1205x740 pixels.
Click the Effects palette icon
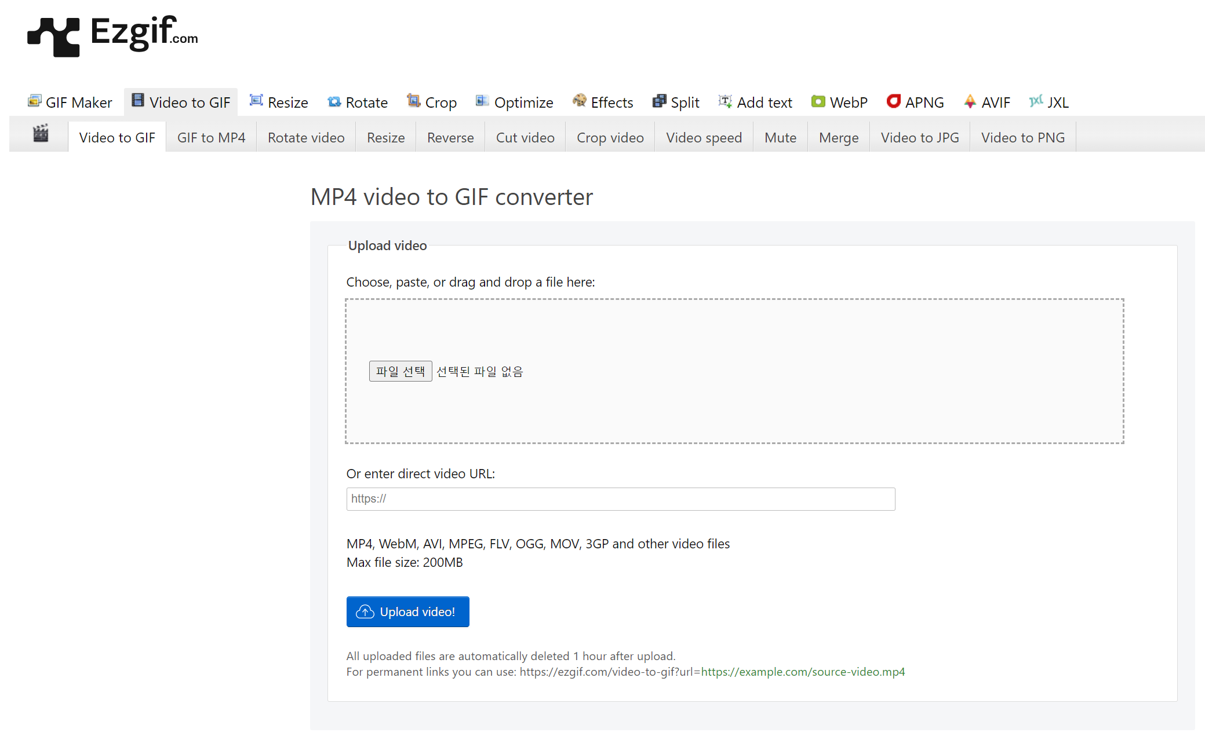579,101
